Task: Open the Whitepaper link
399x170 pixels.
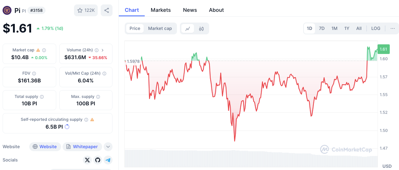Action: coord(82,147)
